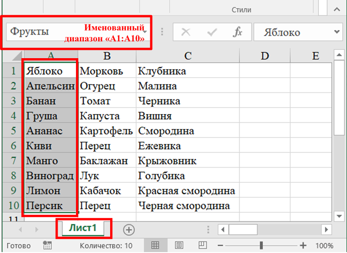The height and width of the screenshot is (253, 347).
Task: Switch to Normal view in status bar
Action: 155,245
